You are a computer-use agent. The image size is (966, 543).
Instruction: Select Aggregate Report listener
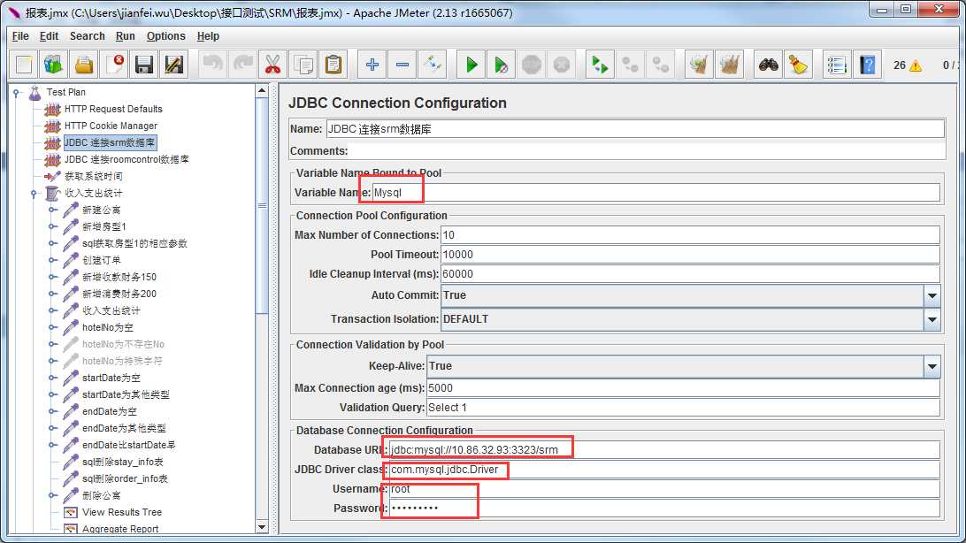[120, 529]
